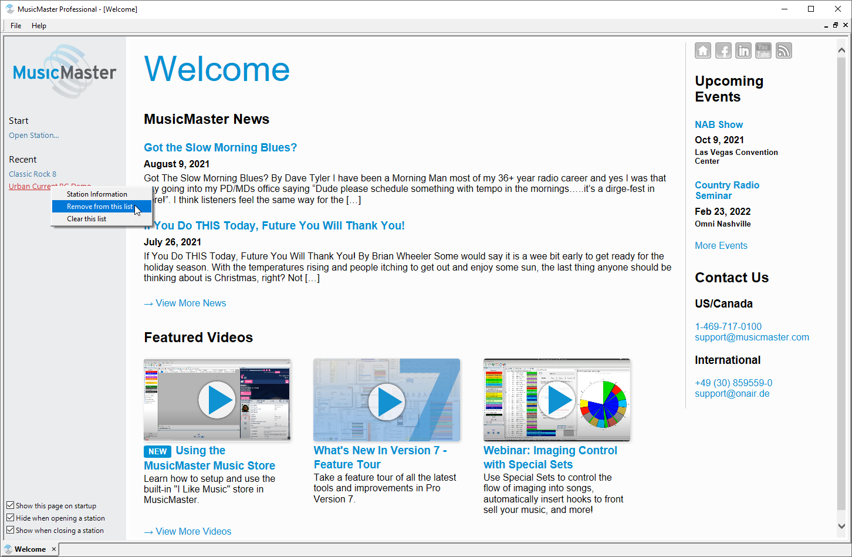
Task: Toggle Hide when opening a station
Action: tap(11, 518)
